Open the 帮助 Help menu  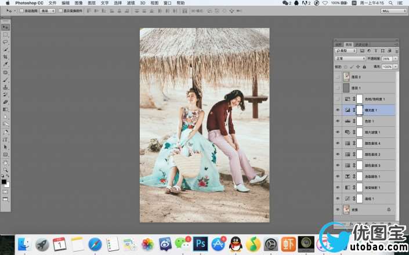tap(180, 3)
